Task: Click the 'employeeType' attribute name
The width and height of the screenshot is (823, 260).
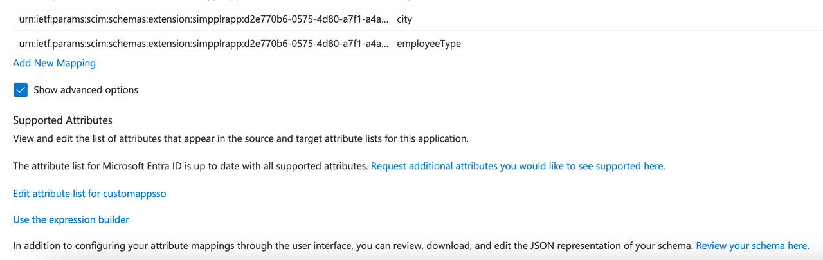Action: coord(429,44)
